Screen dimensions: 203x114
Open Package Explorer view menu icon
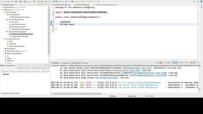[x=43, y=4]
